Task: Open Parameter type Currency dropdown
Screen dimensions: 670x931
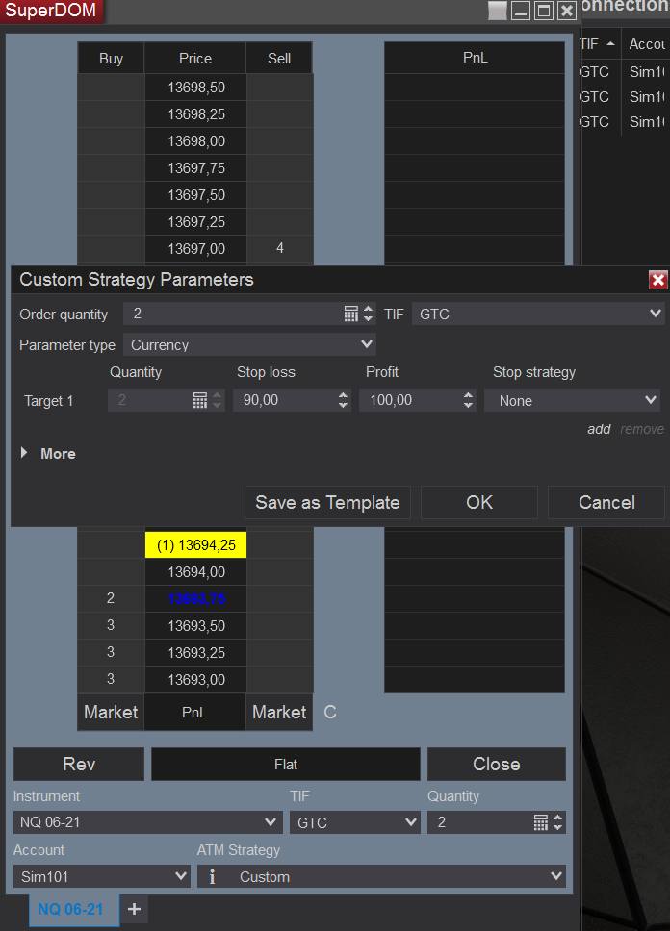Action: coord(249,344)
